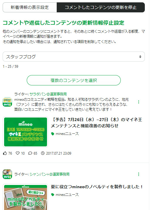Select コメントしたコンテンツの更新を停止 tab
151x210 pixels.
[101, 7]
